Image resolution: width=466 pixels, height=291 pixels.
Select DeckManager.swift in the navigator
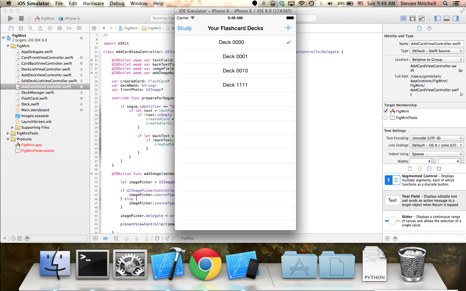pyautogui.click(x=38, y=92)
